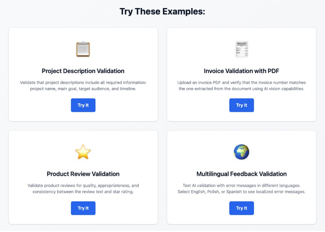325x232 pixels.
Task: Select the Invoice Validation with PDF heading
Action: point(241,71)
